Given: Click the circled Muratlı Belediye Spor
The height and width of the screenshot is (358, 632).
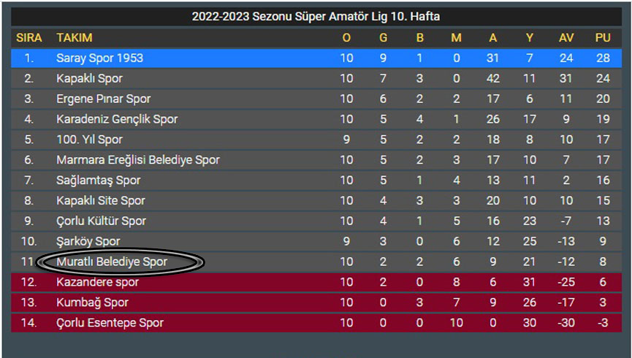Looking at the screenshot, I should (x=112, y=262).
